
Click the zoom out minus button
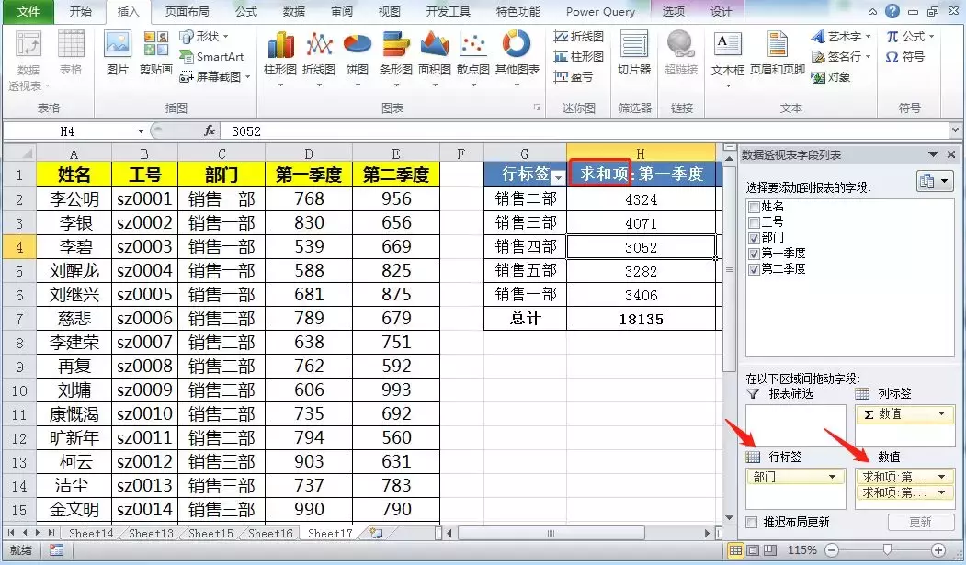pyautogui.click(x=832, y=549)
